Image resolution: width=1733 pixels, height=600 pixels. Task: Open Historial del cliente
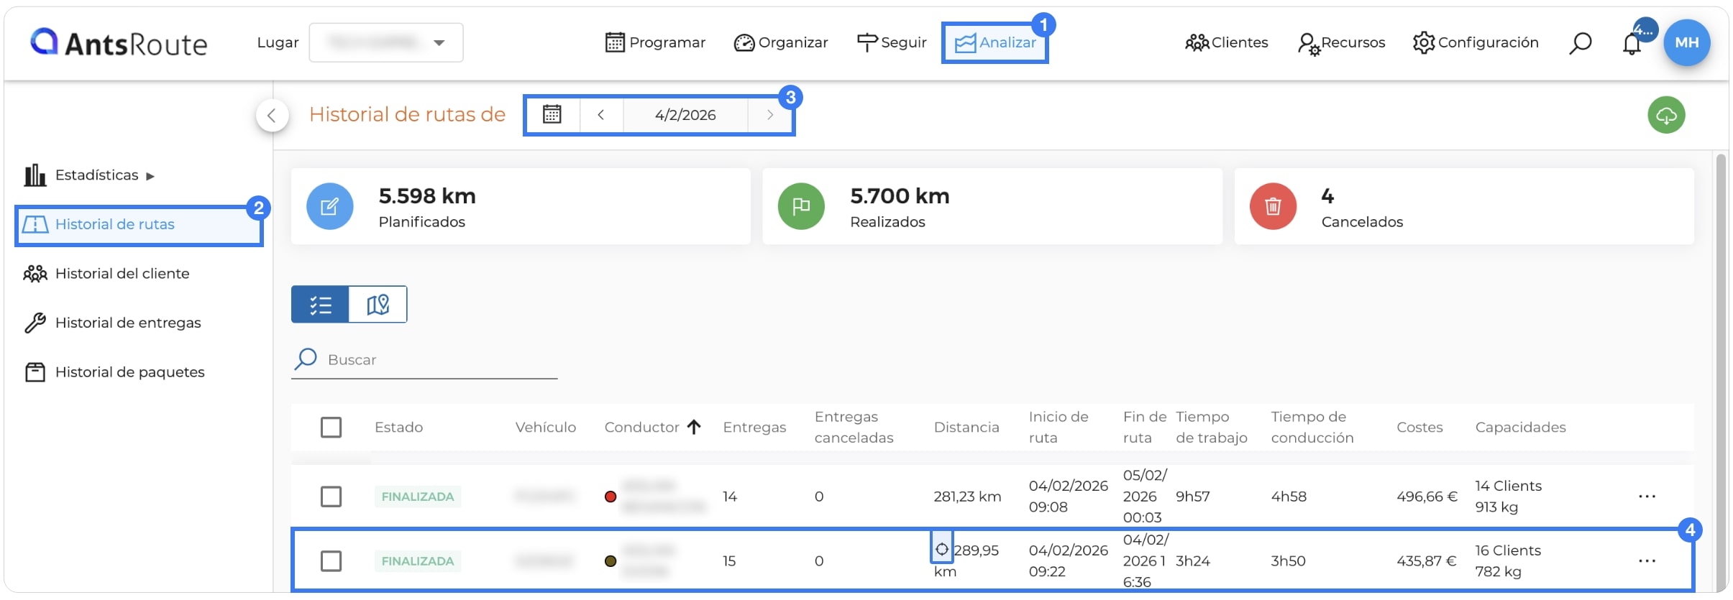(x=106, y=274)
